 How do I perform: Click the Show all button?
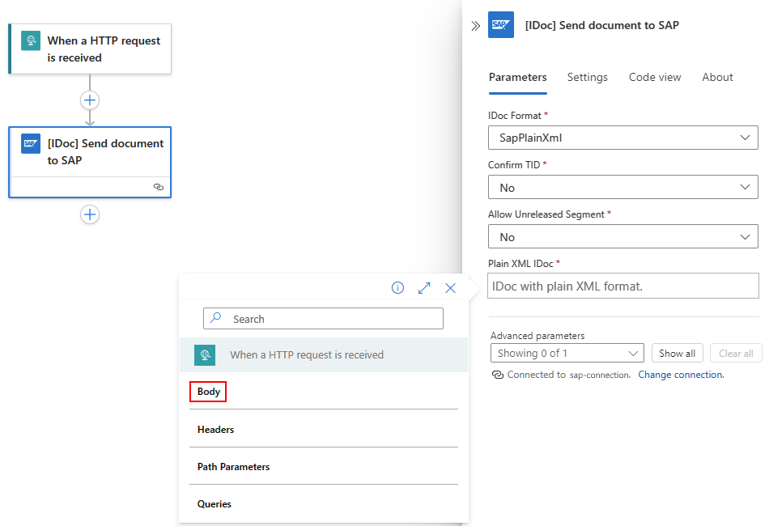tap(677, 353)
